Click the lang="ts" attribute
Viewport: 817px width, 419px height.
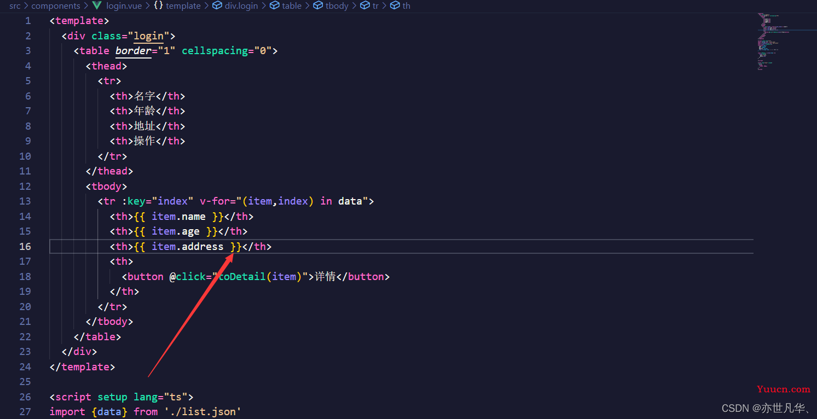click(x=160, y=397)
